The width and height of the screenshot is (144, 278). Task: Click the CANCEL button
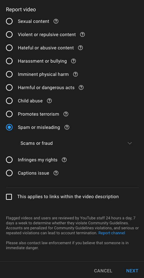(103, 271)
